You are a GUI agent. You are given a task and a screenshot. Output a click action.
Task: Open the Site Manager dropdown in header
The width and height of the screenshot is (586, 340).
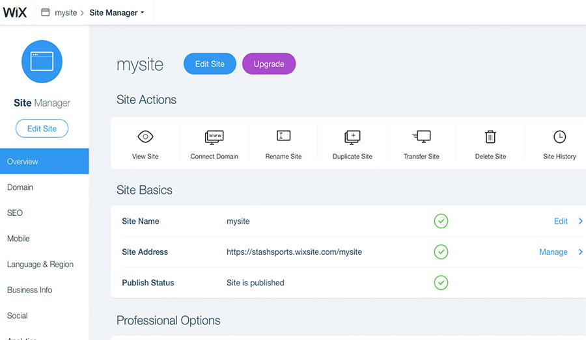tap(117, 13)
